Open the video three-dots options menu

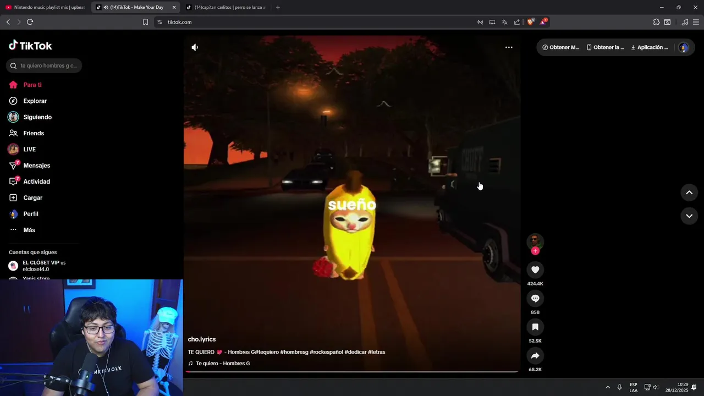(509, 47)
